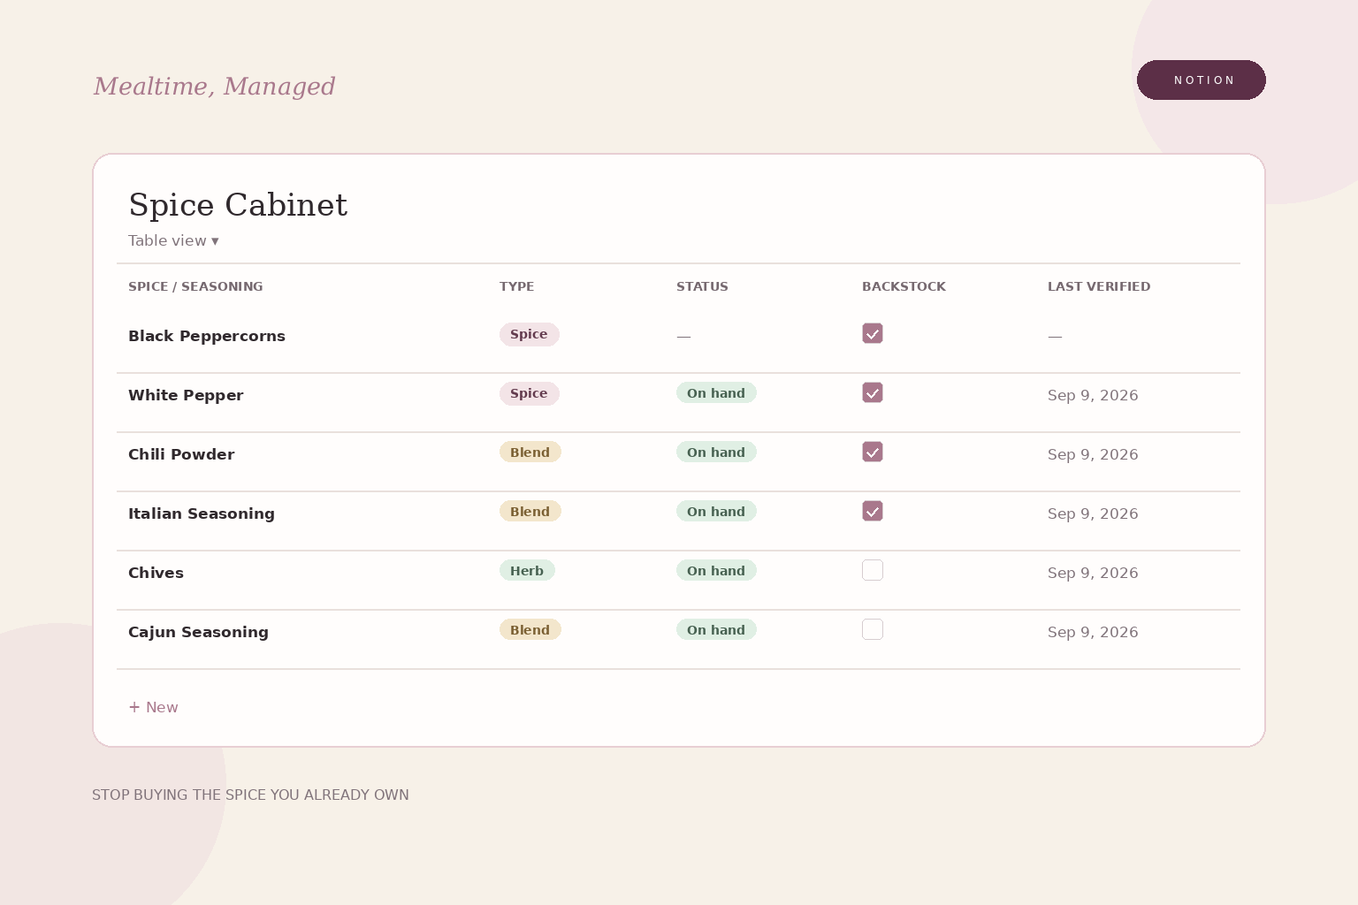Click the Mealtime, Managed heading

214,86
